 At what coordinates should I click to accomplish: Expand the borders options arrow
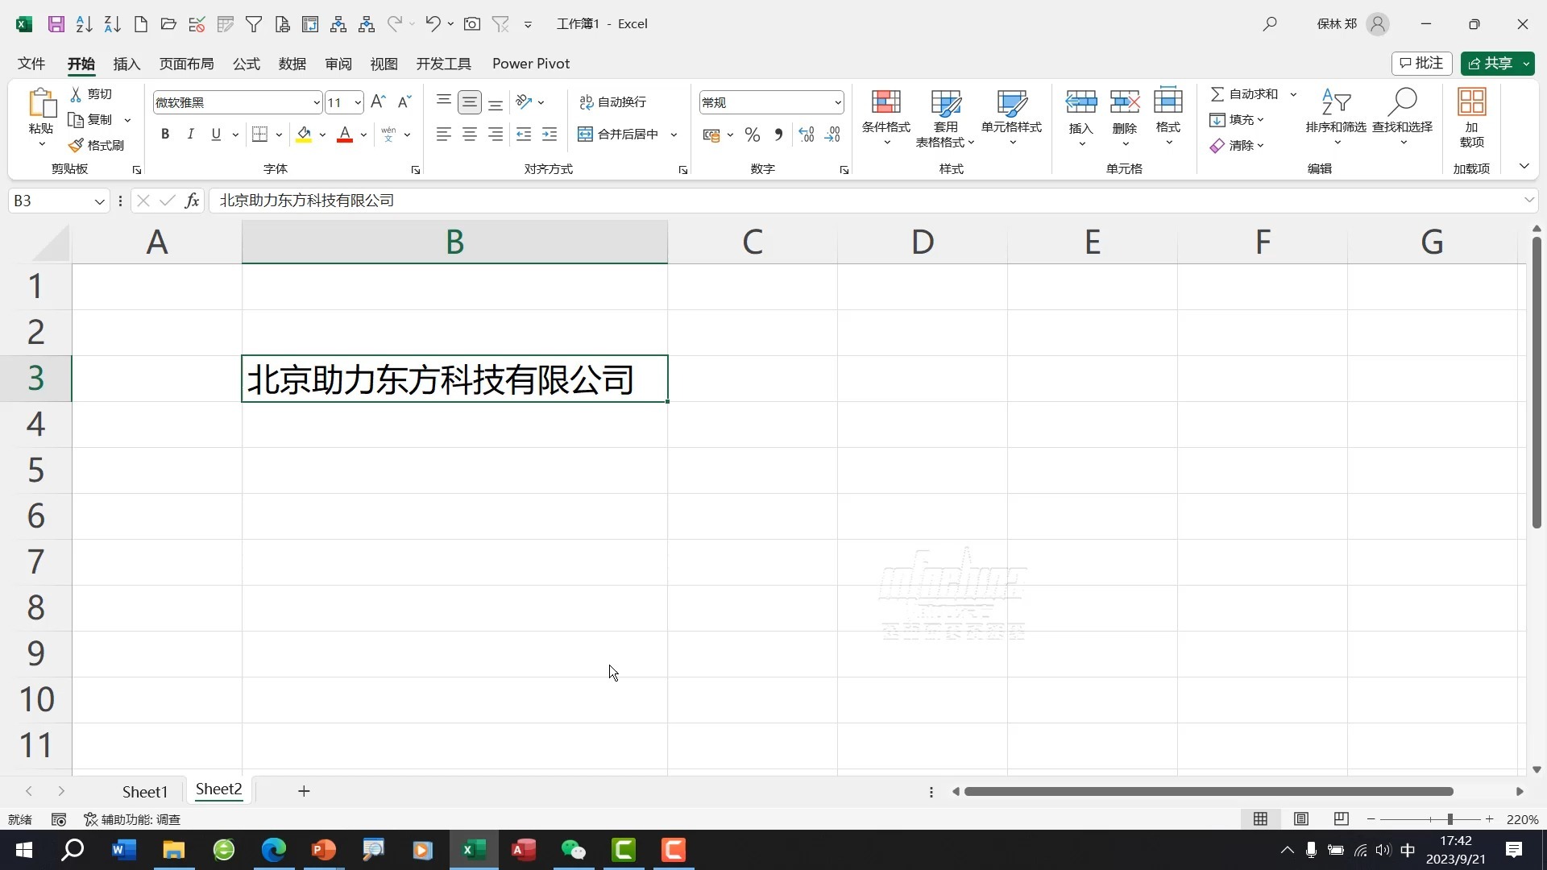pos(279,135)
